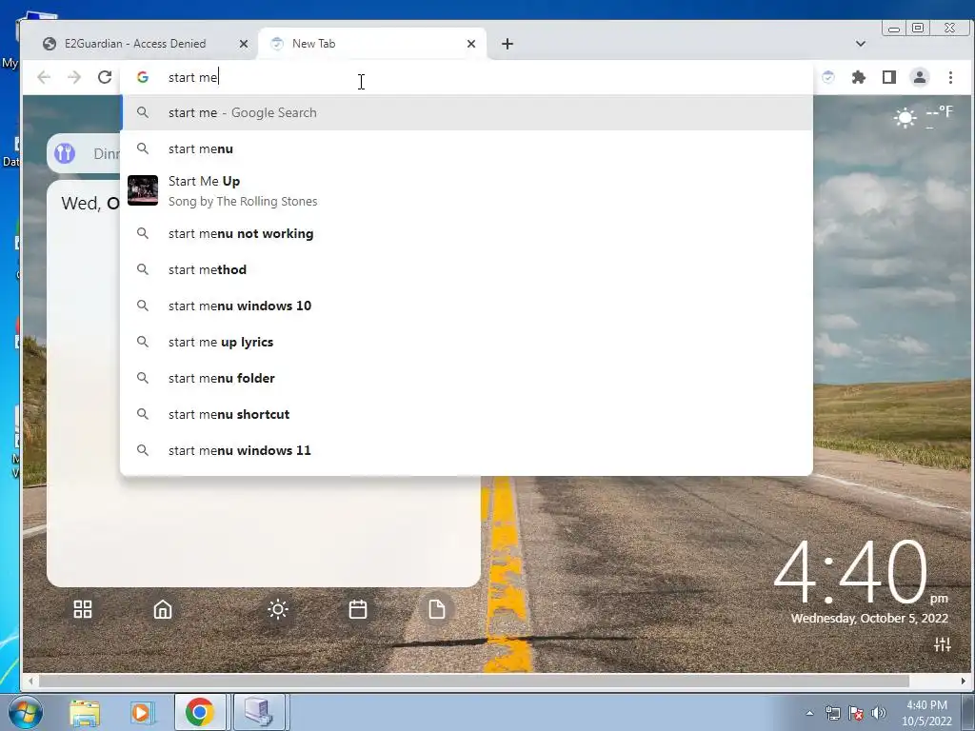Click the horizontal scrollbar thumb

474,682
